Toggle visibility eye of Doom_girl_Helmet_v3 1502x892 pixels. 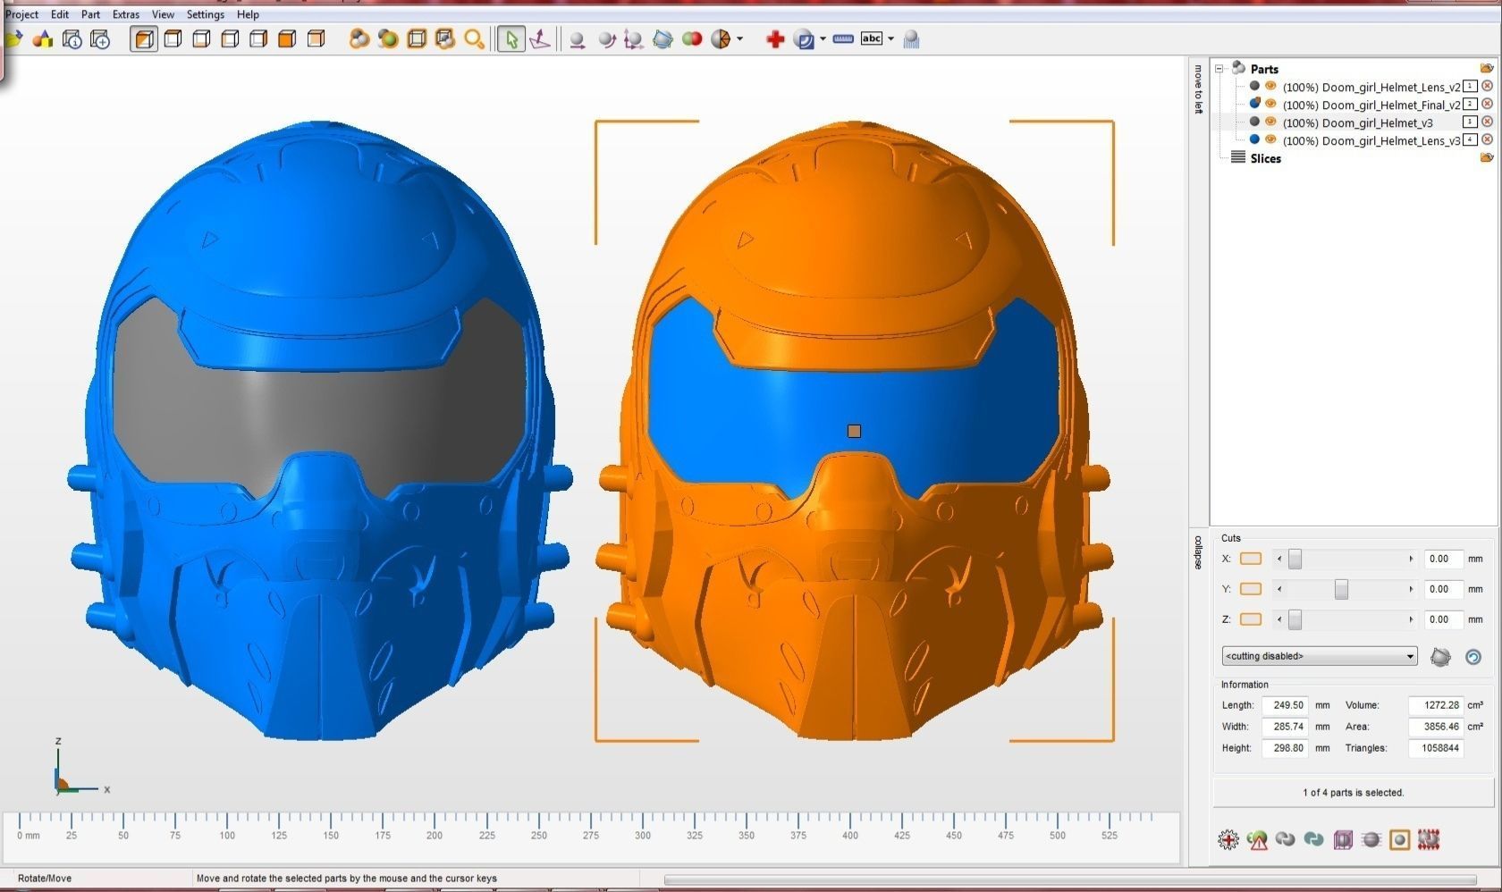point(1270,122)
